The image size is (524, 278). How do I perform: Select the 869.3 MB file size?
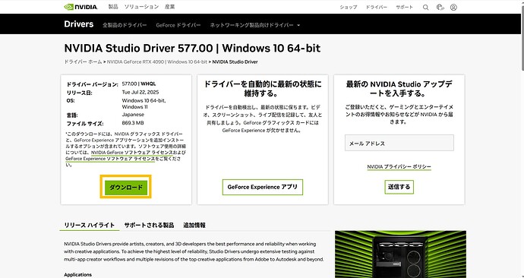pos(133,122)
